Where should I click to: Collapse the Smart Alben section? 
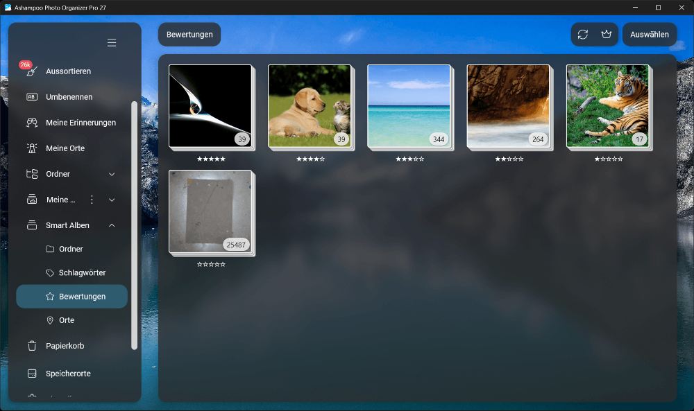click(112, 225)
